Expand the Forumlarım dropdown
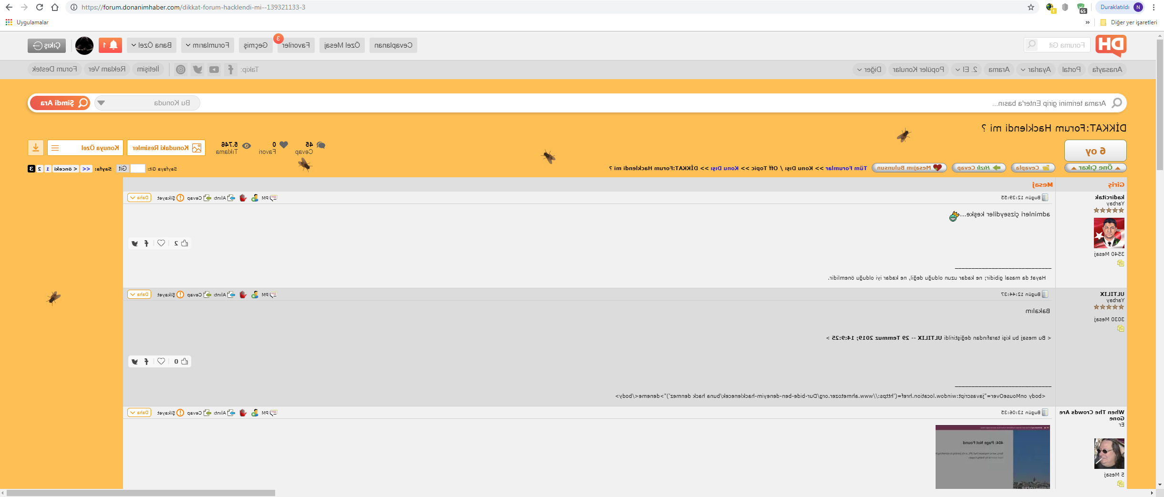The width and height of the screenshot is (1164, 497). coord(207,45)
